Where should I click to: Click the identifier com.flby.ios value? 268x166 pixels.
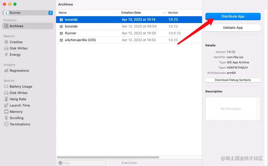tap(235, 57)
